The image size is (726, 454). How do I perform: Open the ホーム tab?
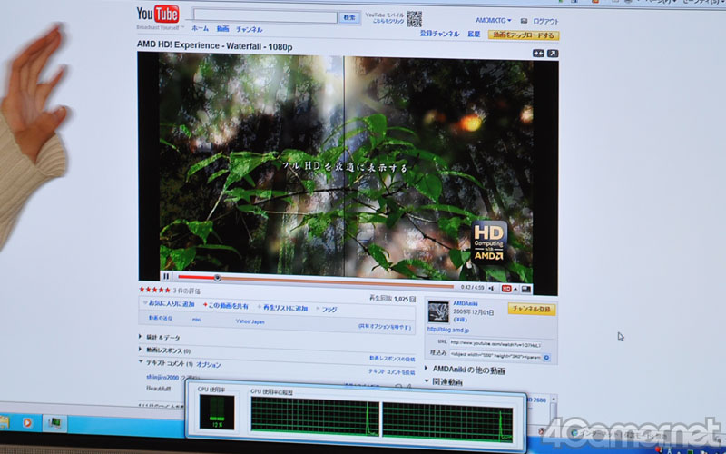point(200,28)
